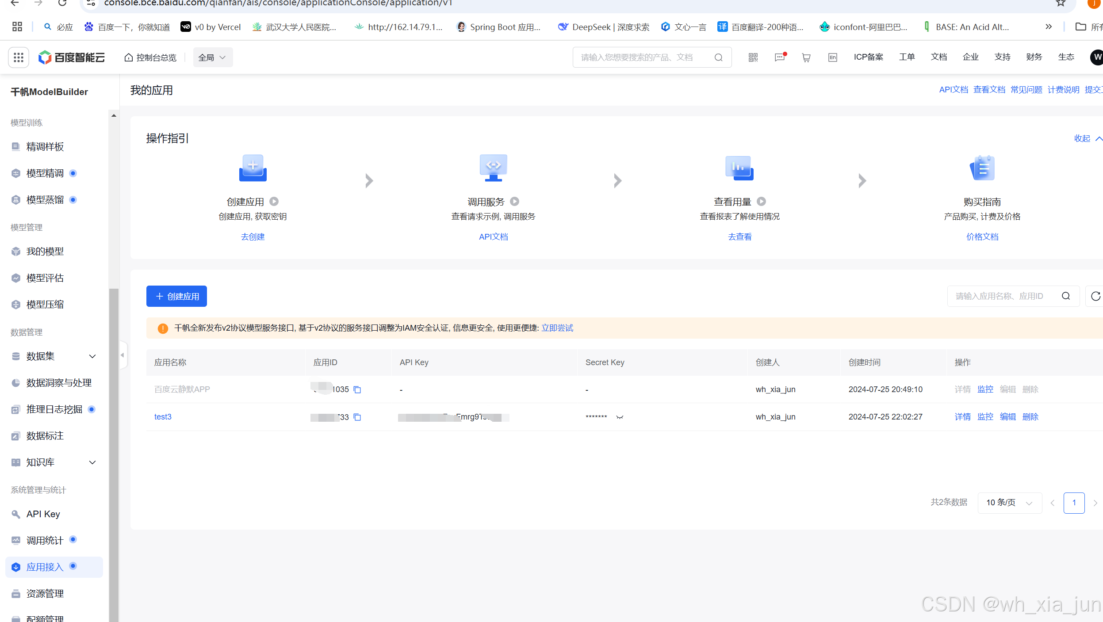1103x622 pixels.
Task: Click the search icon in app name field
Action: tap(1066, 296)
